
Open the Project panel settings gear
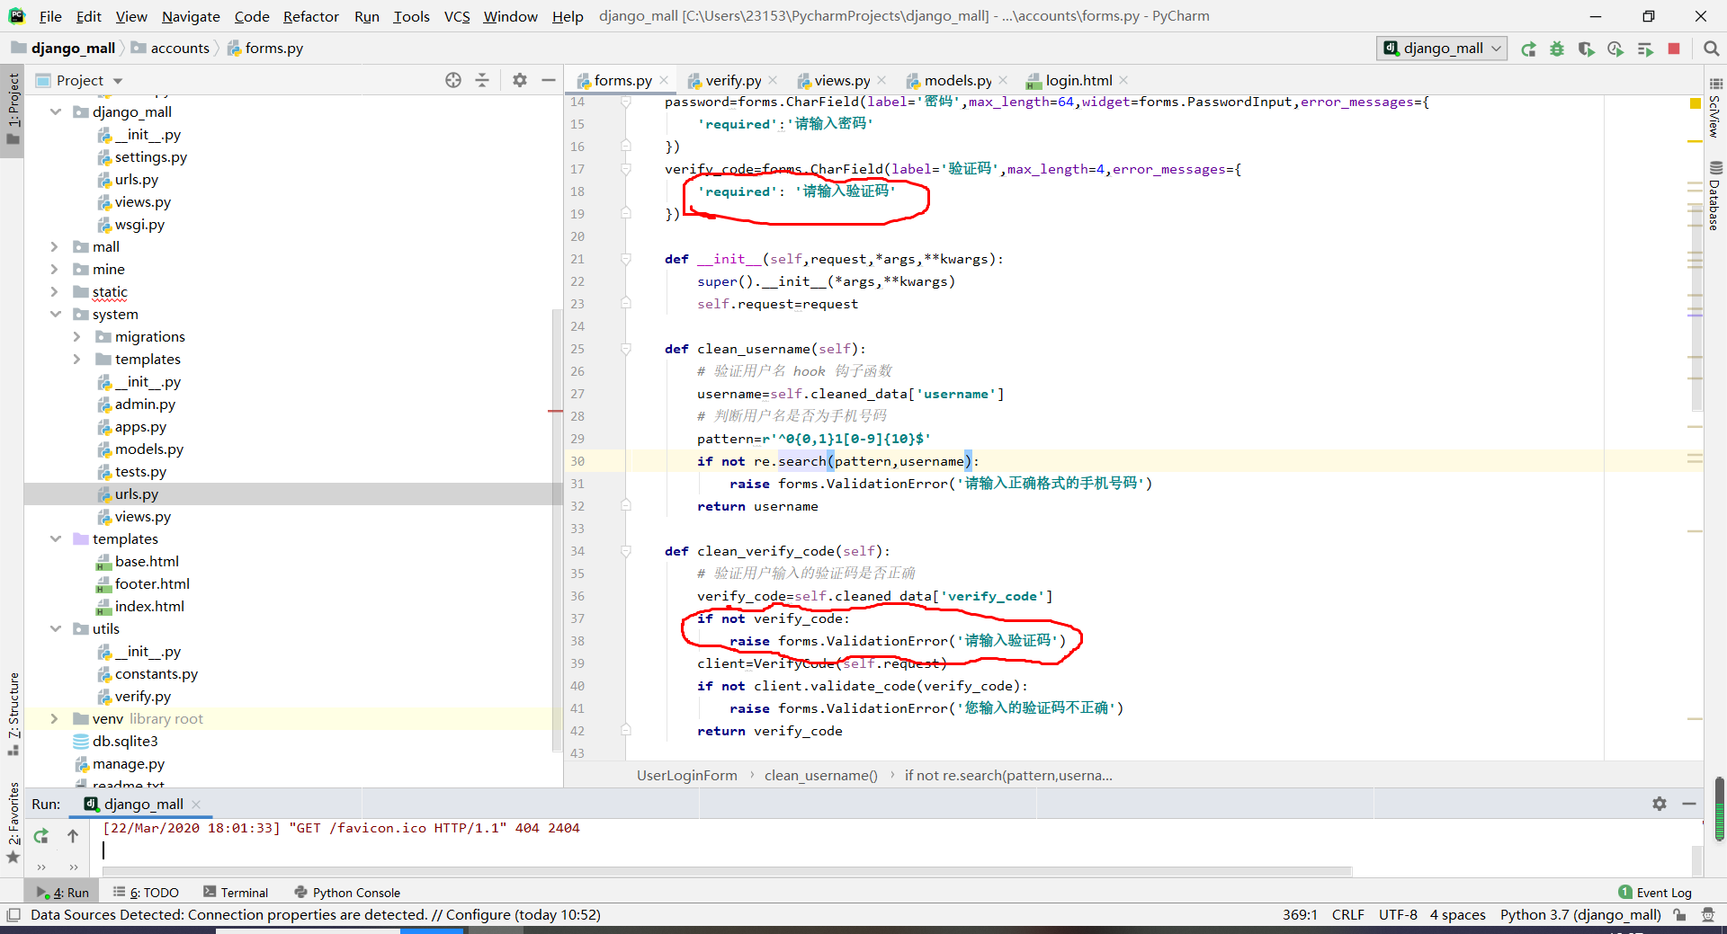tap(519, 80)
